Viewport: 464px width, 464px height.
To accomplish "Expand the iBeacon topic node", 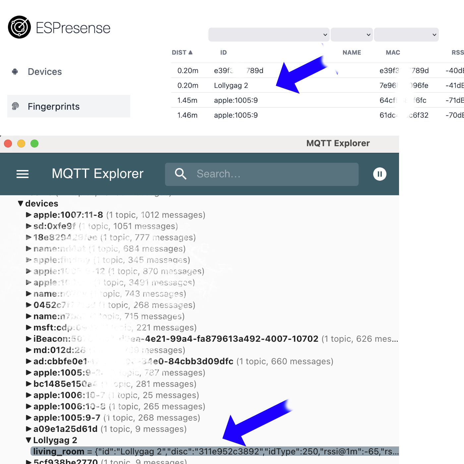I will [x=28, y=339].
